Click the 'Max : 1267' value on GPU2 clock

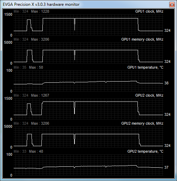tap(40, 96)
